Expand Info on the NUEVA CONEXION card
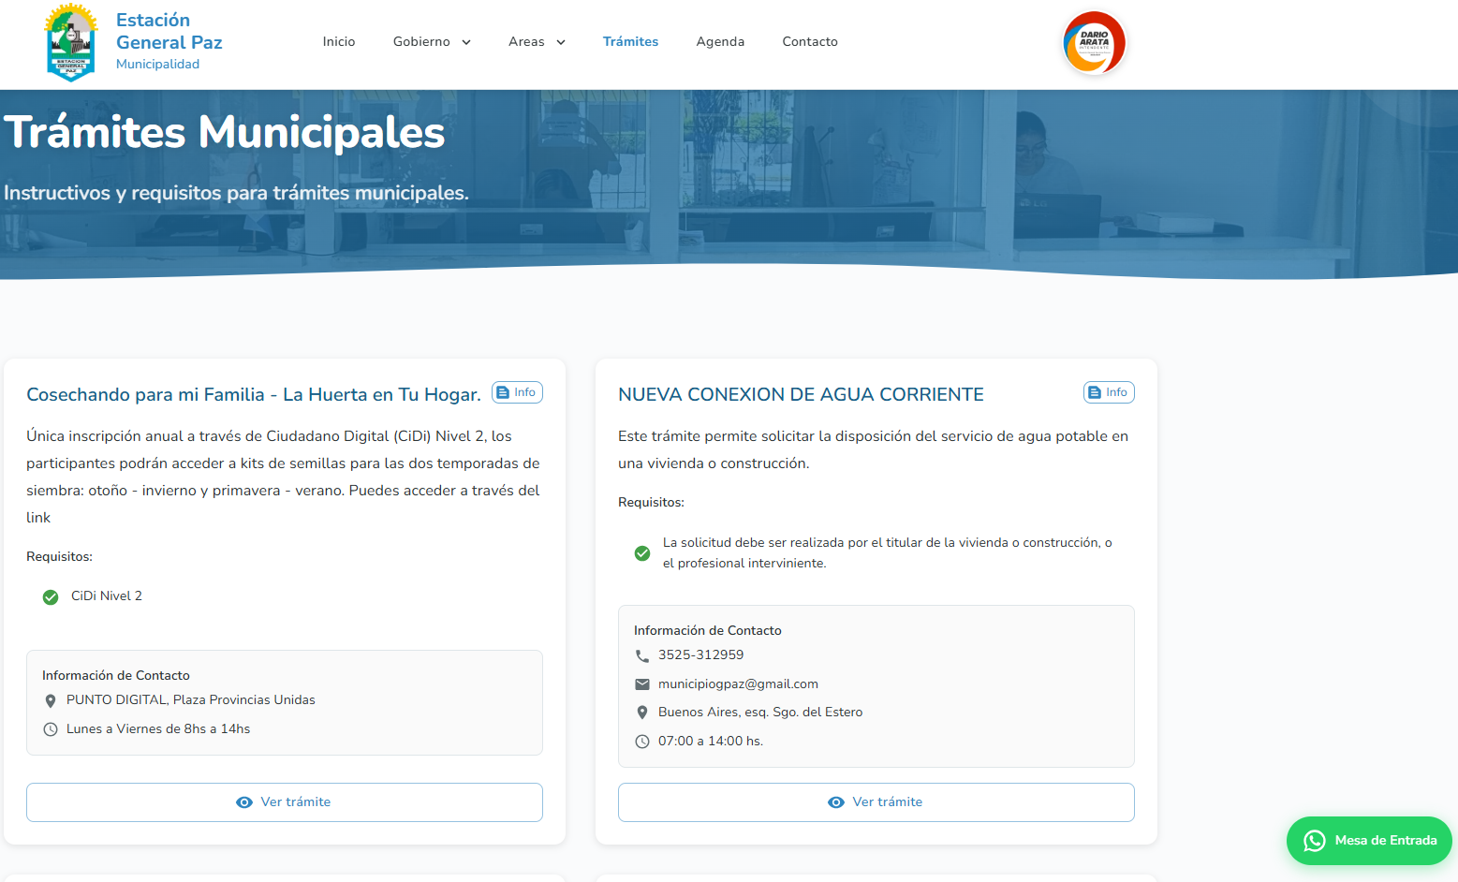The height and width of the screenshot is (882, 1458). click(x=1109, y=392)
